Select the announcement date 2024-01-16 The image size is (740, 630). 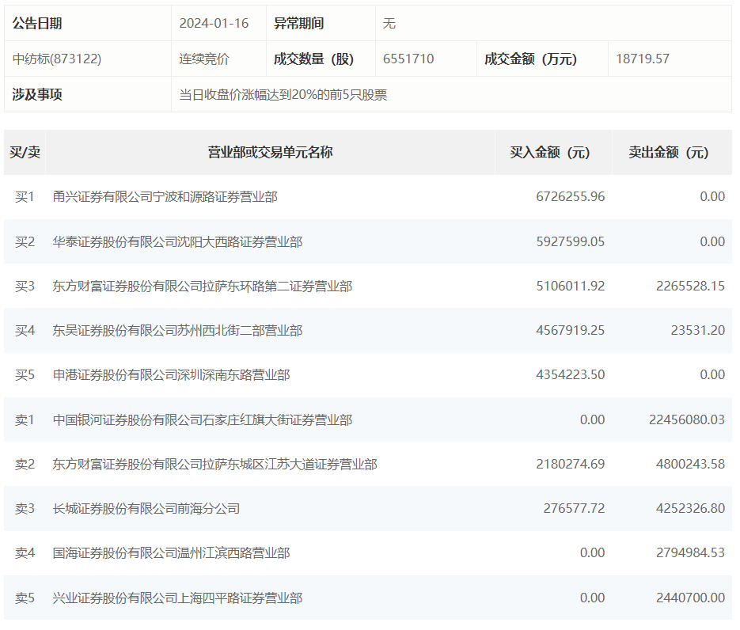214,23
